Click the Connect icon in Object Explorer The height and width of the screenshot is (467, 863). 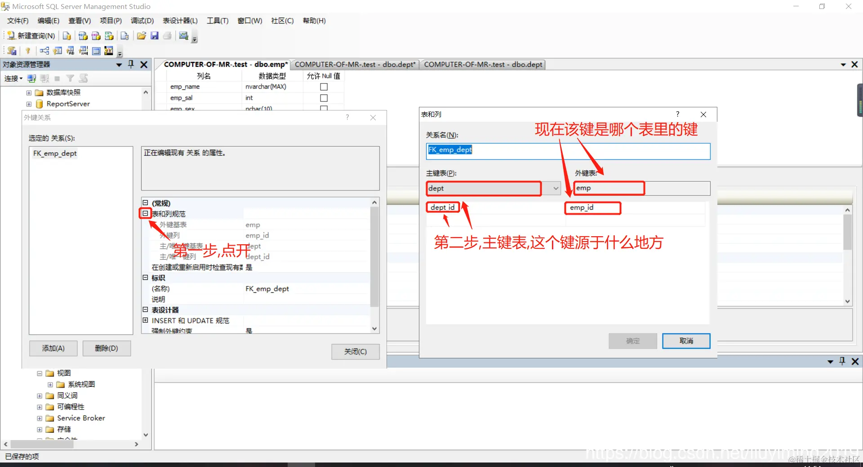click(31, 79)
